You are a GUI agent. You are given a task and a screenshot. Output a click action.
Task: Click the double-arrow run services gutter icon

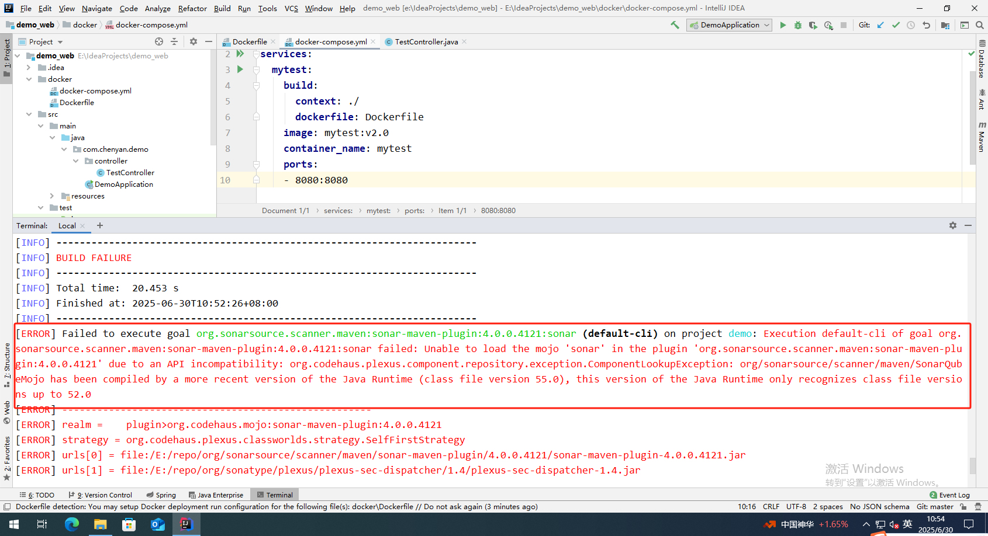(x=240, y=54)
